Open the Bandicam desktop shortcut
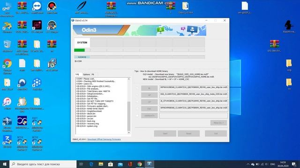The height and width of the screenshot is (168, 300). (52, 7)
